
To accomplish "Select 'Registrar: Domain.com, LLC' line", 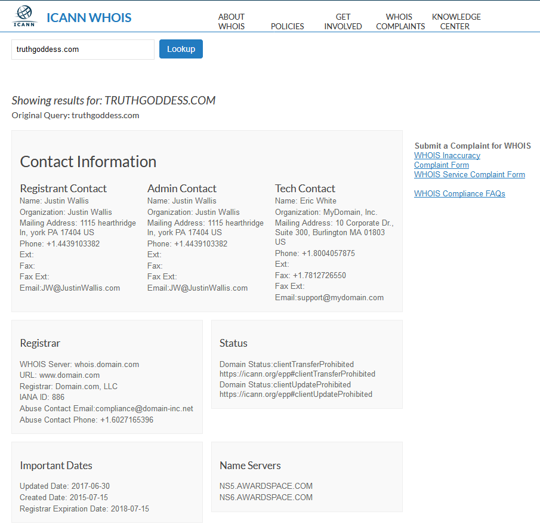I will tap(69, 386).
